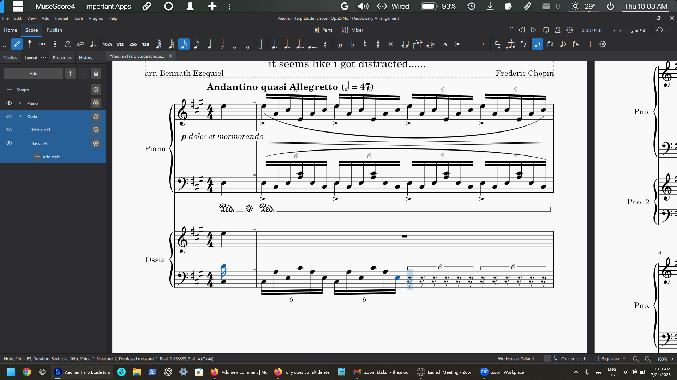Screen dimensions: 677x380
Task: Apply double sharp accidental
Action: [x=390, y=44]
